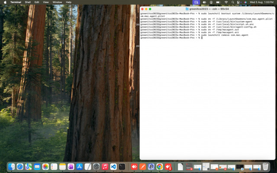Viewport: 277px width, 173px height.
Task: Open the Wi-Fi menu bar icon
Action: coord(226,2)
